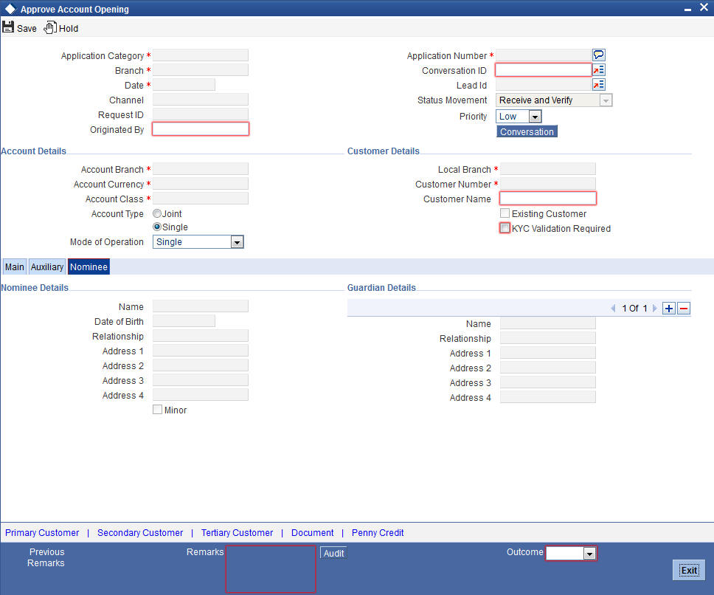Screen dimensions: 714x595
Task: Go to next guardian record arrow
Action: click(x=655, y=309)
